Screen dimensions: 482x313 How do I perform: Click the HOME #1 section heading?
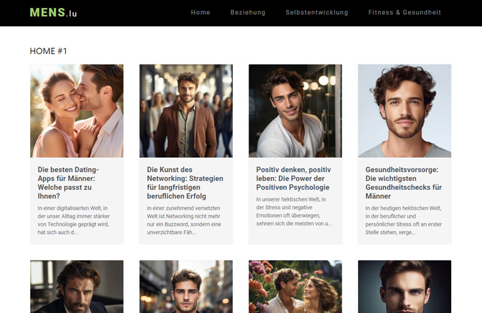48,51
